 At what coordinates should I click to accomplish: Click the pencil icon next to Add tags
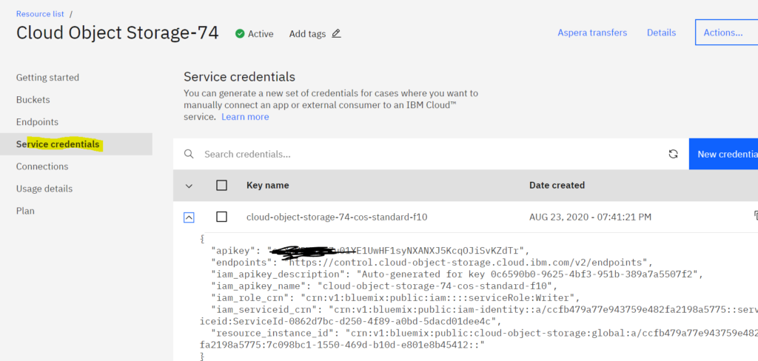337,34
